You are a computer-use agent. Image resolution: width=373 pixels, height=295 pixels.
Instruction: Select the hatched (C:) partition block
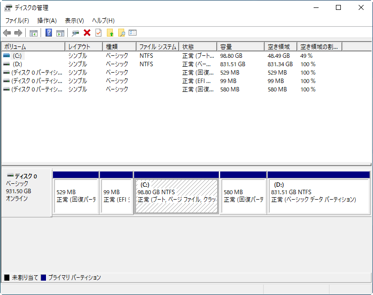177,196
